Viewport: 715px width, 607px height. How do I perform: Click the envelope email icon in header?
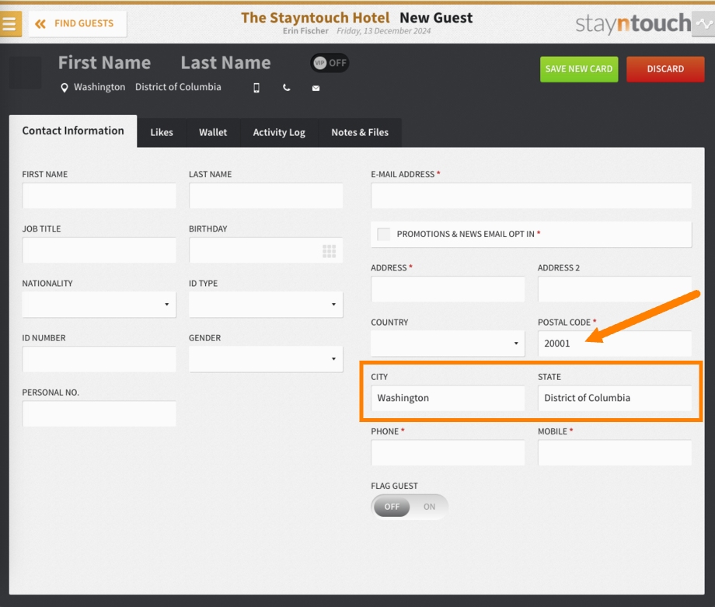point(316,88)
